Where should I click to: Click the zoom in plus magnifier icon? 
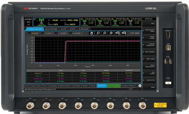pyautogui.click(x=111, y=33)
